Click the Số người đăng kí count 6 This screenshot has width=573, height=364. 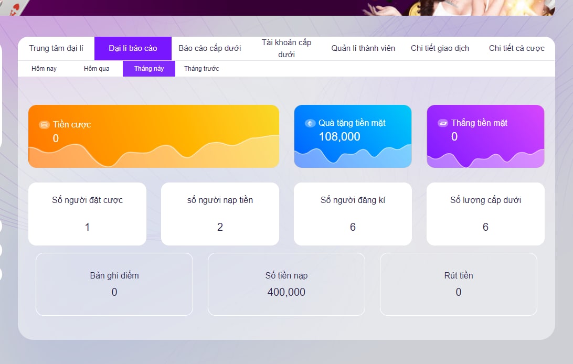353,227
